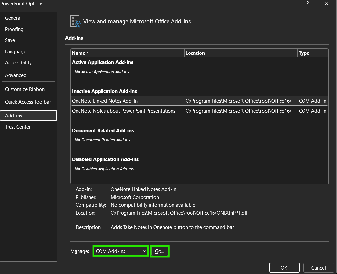Screen dimensions: 337x274
Task: Confirm with the OK button
Action: click(284, 268)
